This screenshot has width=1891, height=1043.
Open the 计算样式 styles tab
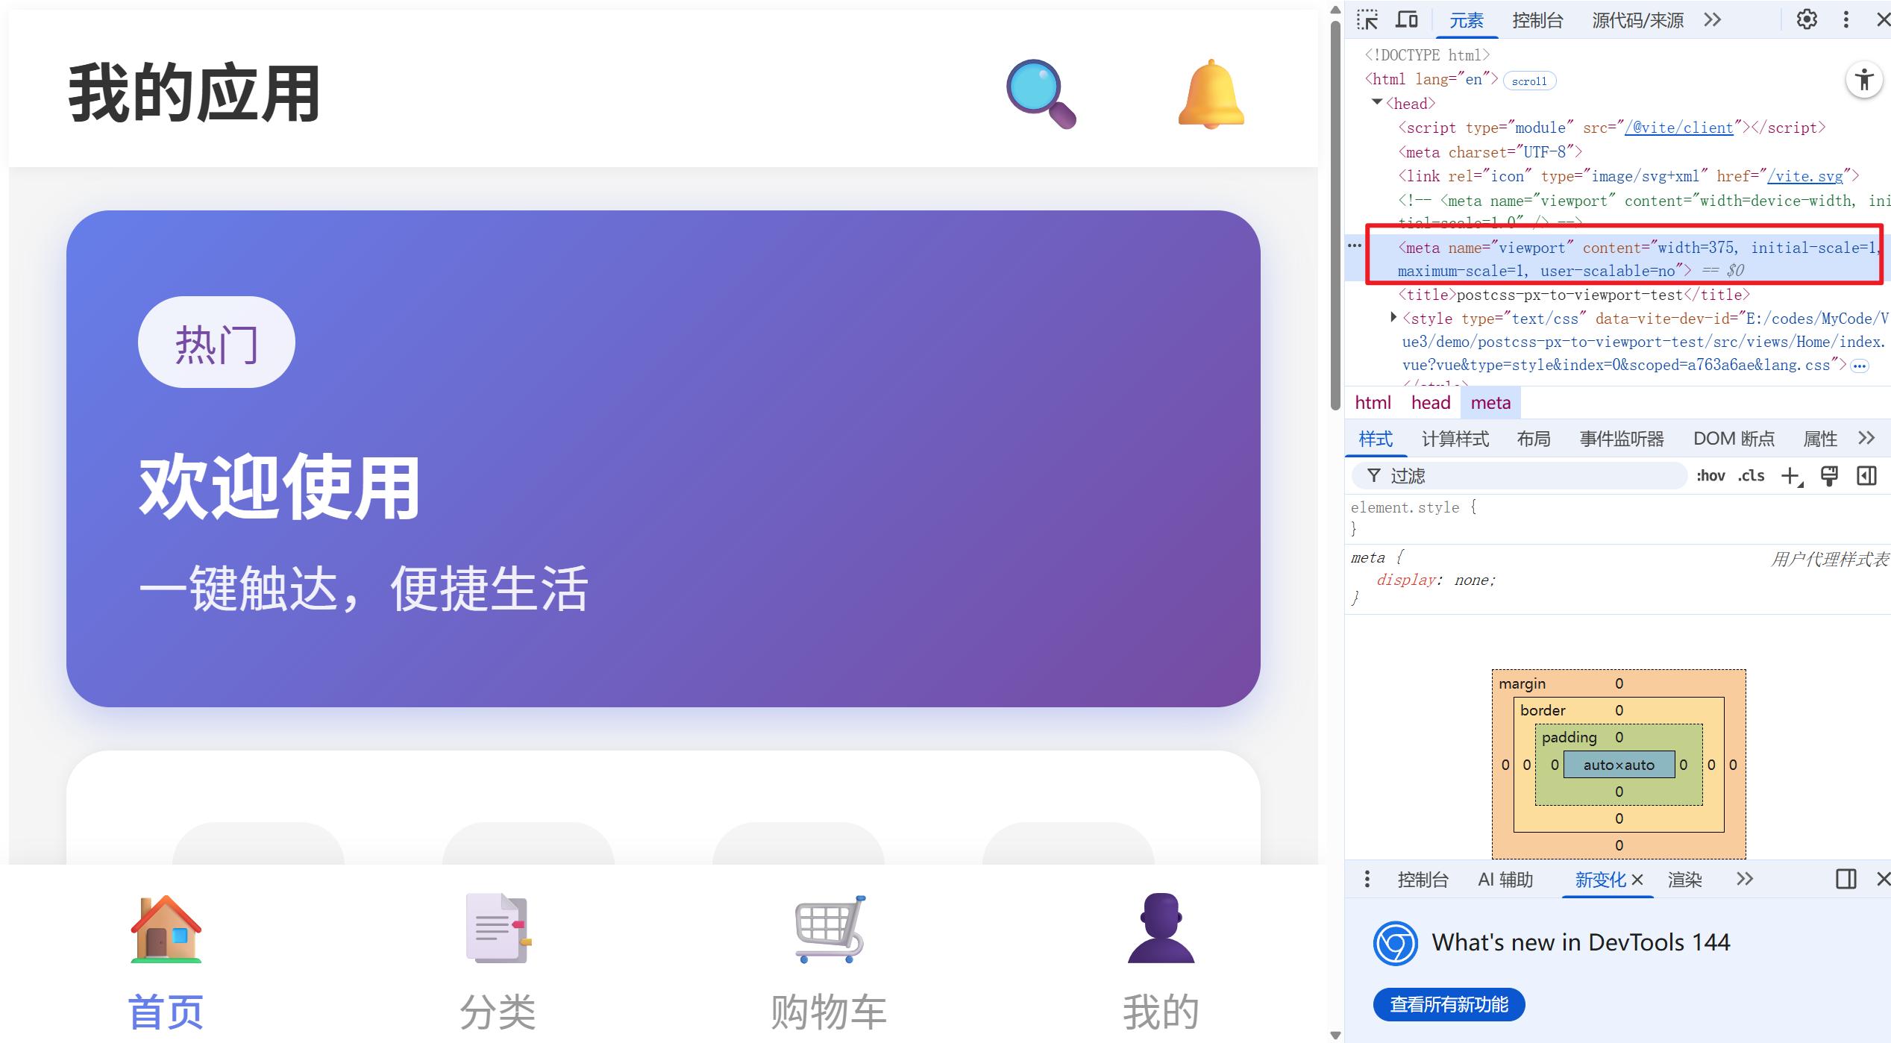click(x=1455, y=439)
